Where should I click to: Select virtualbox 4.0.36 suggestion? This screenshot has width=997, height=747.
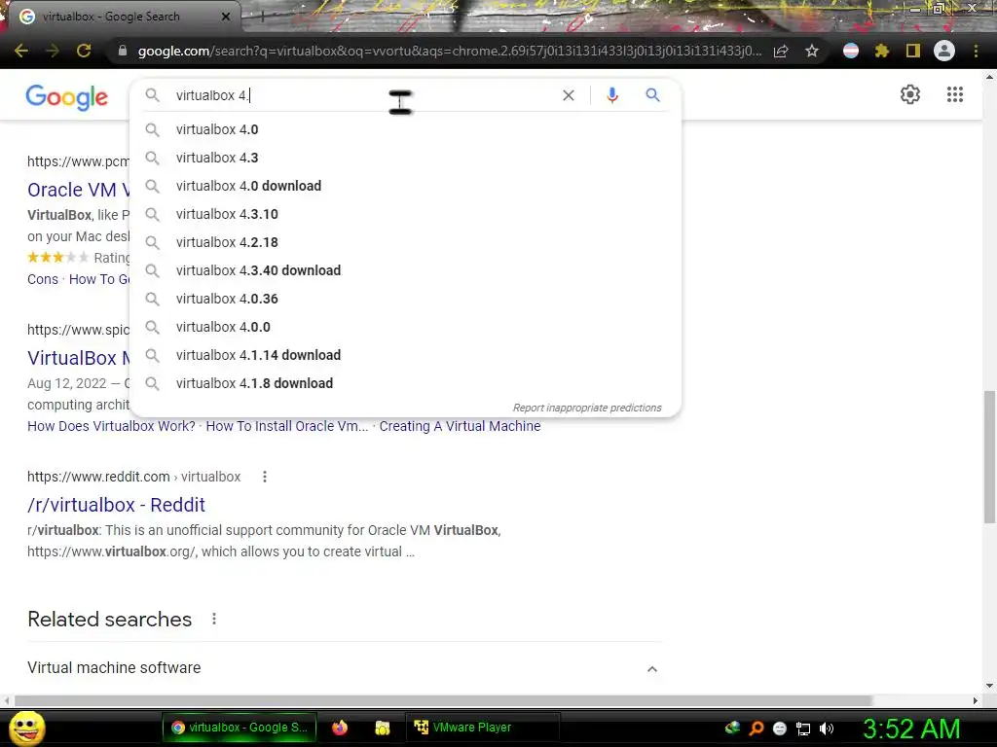(406, 299)
